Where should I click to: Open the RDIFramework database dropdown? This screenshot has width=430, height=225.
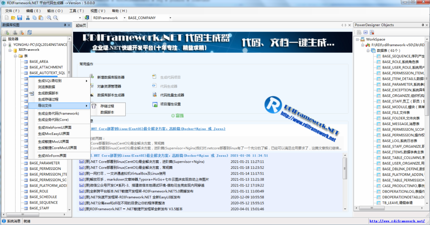[x=125, y=18]
